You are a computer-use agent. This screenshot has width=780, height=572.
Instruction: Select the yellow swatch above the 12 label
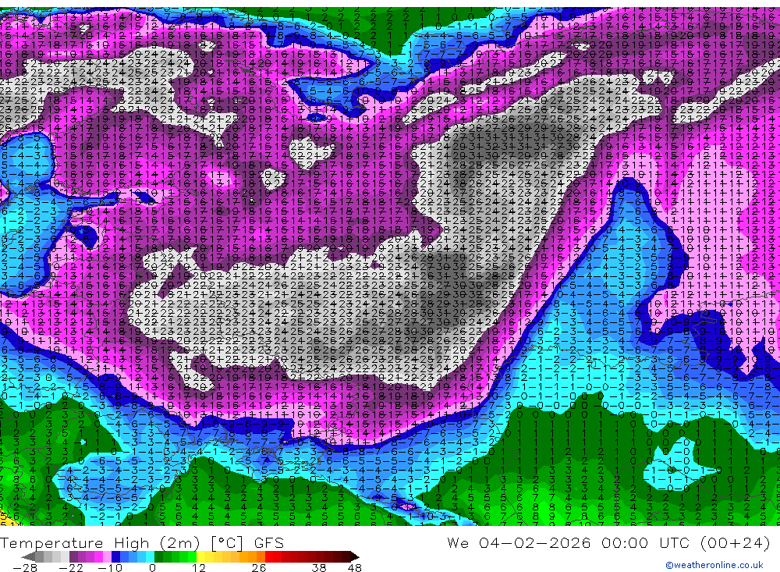pyautogui.click(x=200, y=557)
